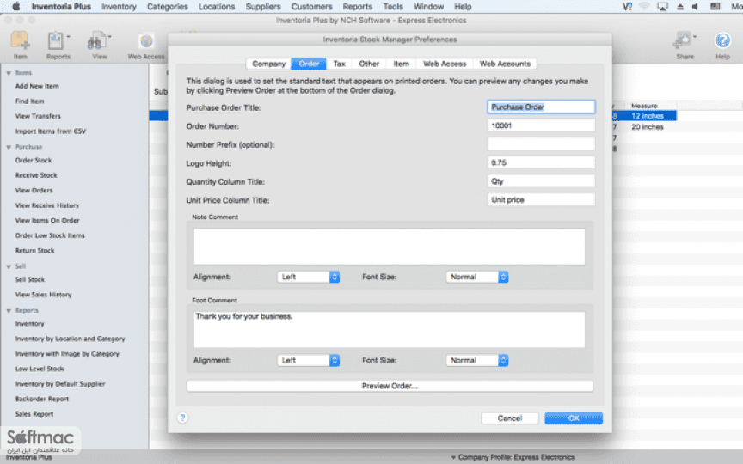The width and height of the screenshot is (743, 464).
Task: Click inside the Note Comment text area
Action: [x=389, y=247]
